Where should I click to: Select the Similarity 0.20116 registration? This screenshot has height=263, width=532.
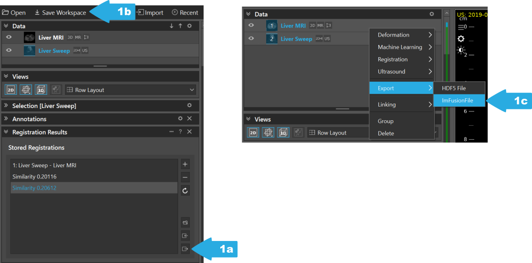(94, 176)
